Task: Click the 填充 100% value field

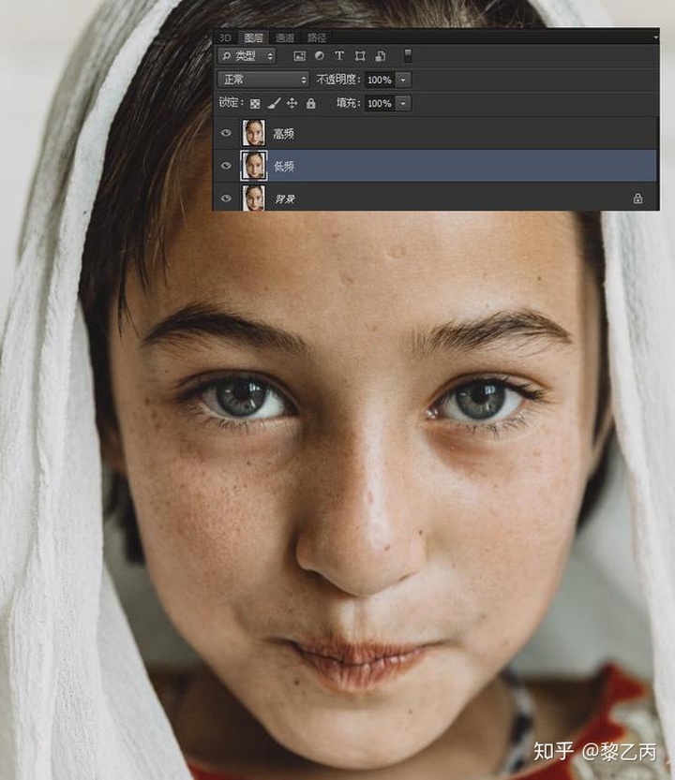Action: tap(380, 103)
